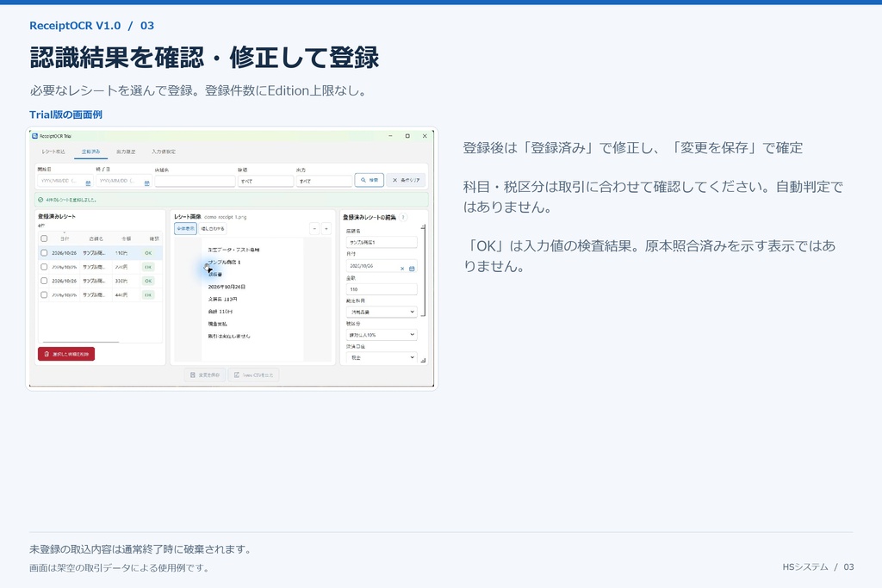Zoom out receipt image with minus button
Image resolution: width=882 pixels, height=588 pixels.
314,228
